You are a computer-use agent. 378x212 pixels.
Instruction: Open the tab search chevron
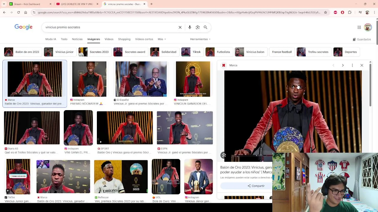(4, 4)
